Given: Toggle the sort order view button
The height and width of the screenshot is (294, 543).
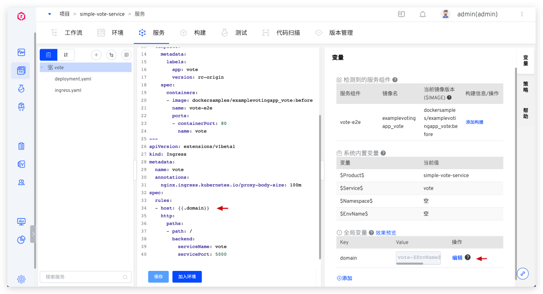Looking at the screenshot, I should [x=65, y=55].
